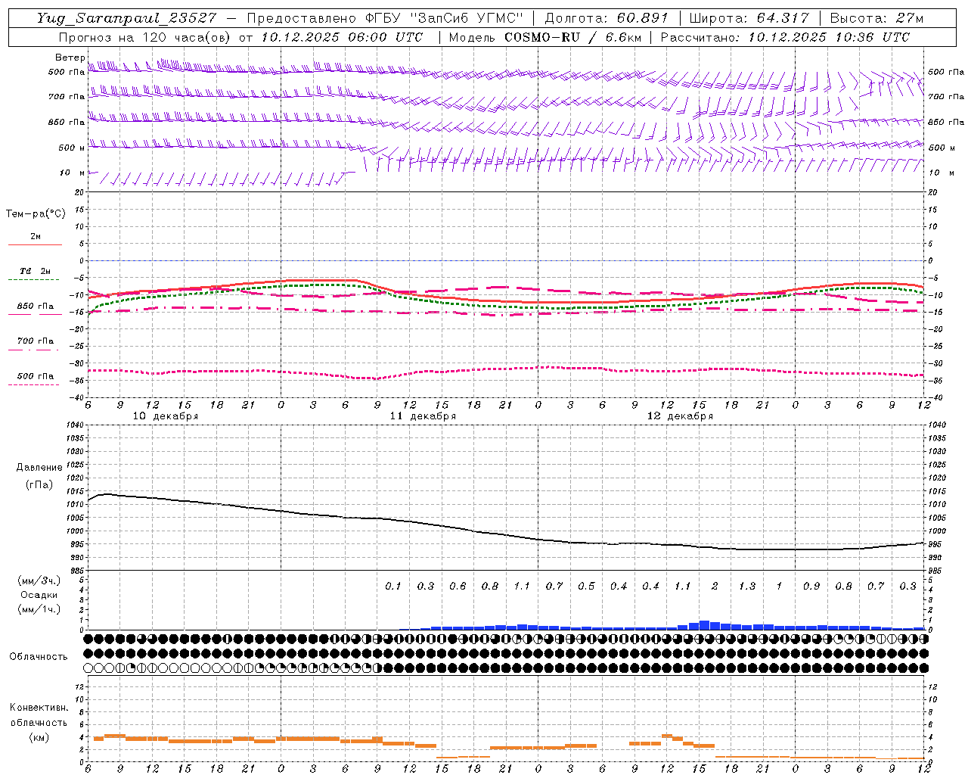Click the 1.3 precipitation value
The height and width of the screenshot is (775, 968).
[x=747, y=587]
